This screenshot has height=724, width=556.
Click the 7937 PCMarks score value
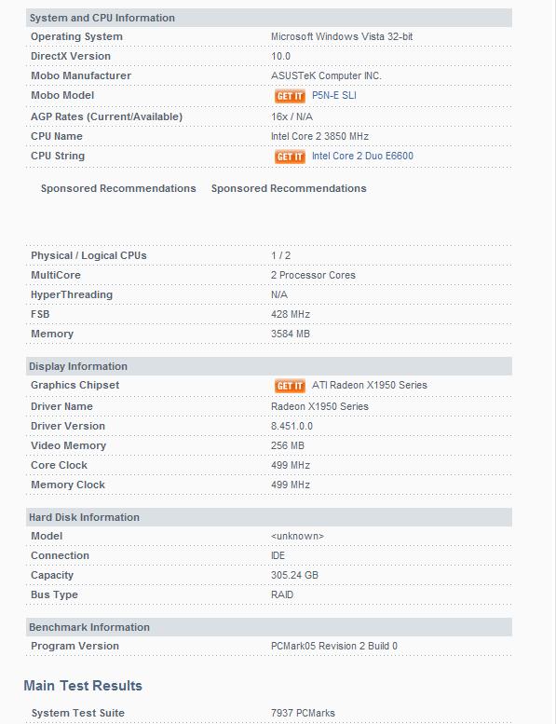(304, 713)
